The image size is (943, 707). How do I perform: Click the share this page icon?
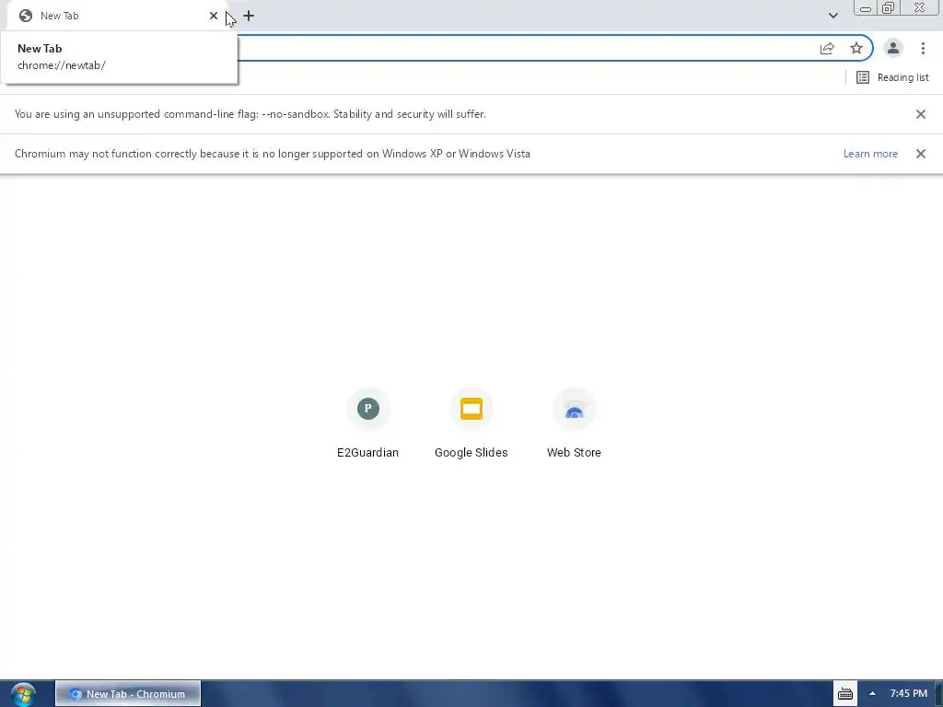click(x=827, y=49)
